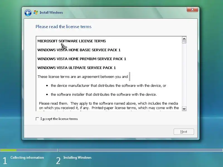Click the sentence These license terms are an agreement
Viewport: 223px width, 167px height.
[83, 77]
